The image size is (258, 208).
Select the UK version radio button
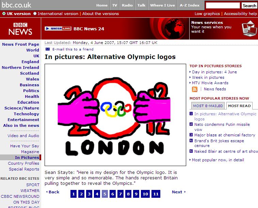pos(4,14)
